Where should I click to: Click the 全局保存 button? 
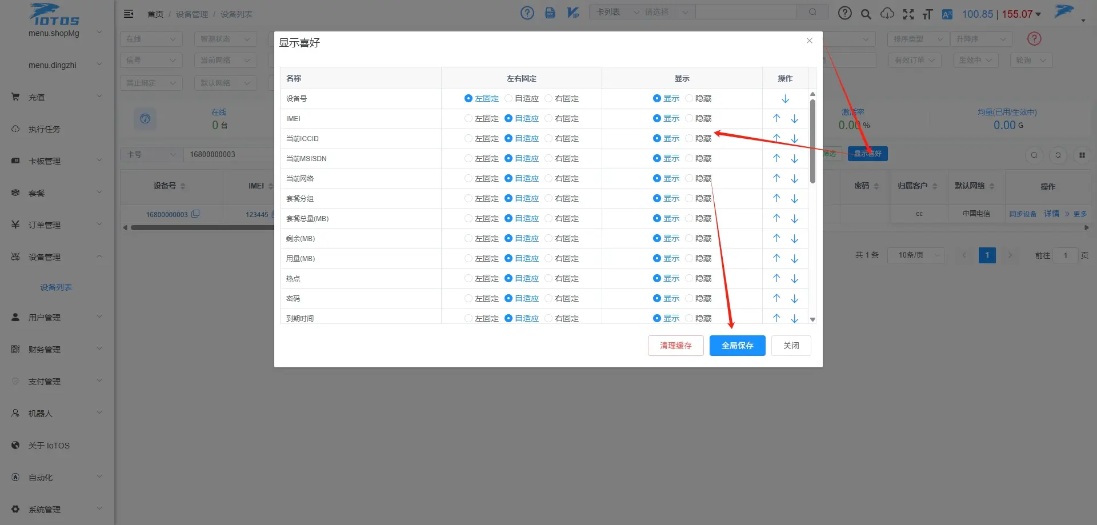coord(737,346)
